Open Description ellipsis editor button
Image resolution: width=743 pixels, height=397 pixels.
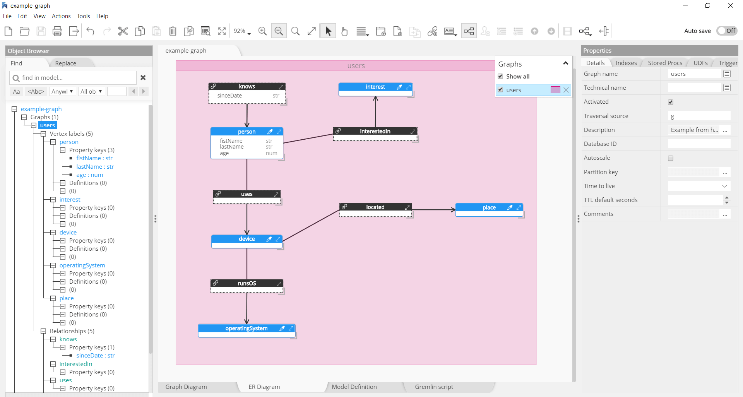click(725, 130)
